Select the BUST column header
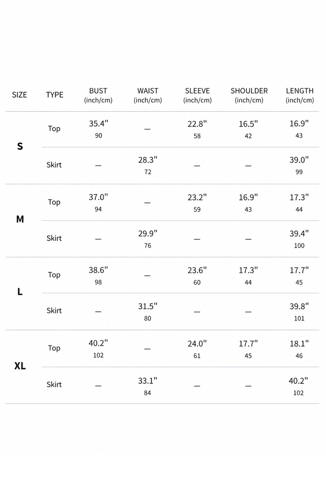 (98, 95)
